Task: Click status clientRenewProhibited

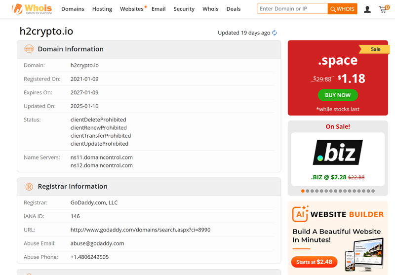Action: pos(98,128)
